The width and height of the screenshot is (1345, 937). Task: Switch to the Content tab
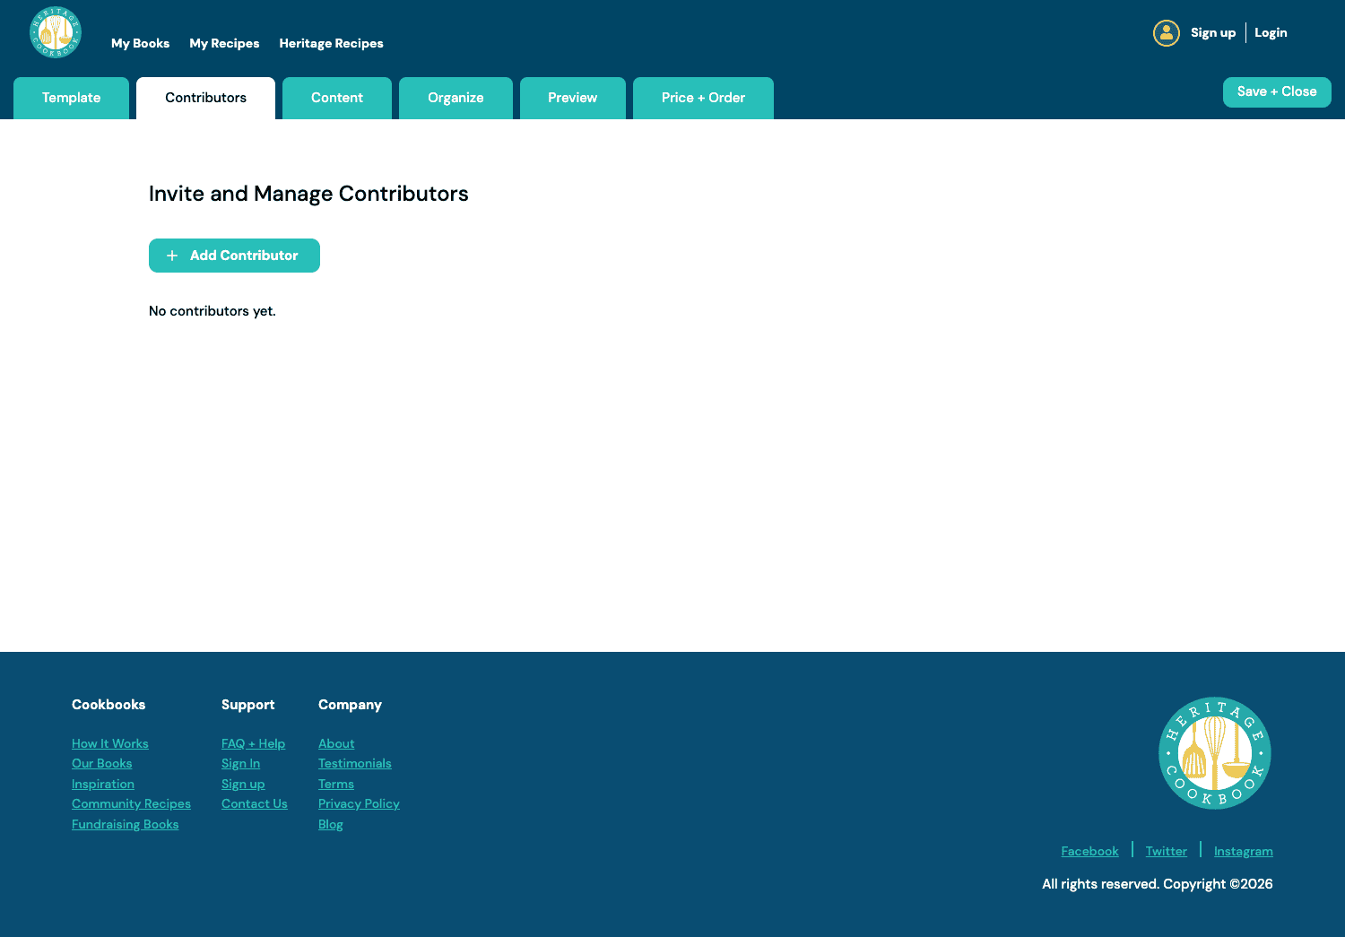click(337, 98)
